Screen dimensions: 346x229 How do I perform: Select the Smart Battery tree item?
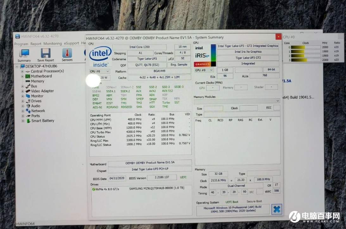(42, 121)
